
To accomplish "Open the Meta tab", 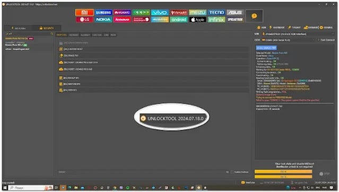I will click(x=113, y=35).
